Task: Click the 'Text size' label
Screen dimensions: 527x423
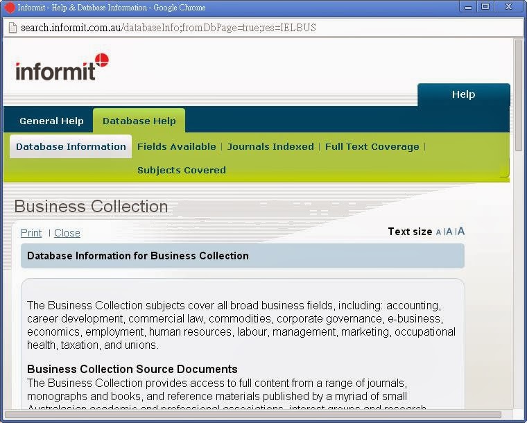Action: [410, 232]
